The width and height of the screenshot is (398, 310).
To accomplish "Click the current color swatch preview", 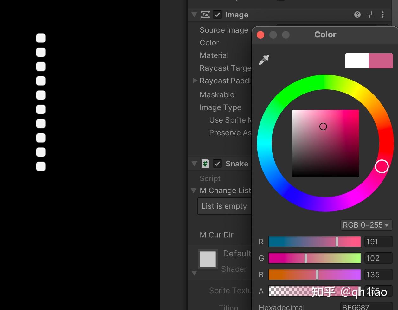I will click(381, 61).
